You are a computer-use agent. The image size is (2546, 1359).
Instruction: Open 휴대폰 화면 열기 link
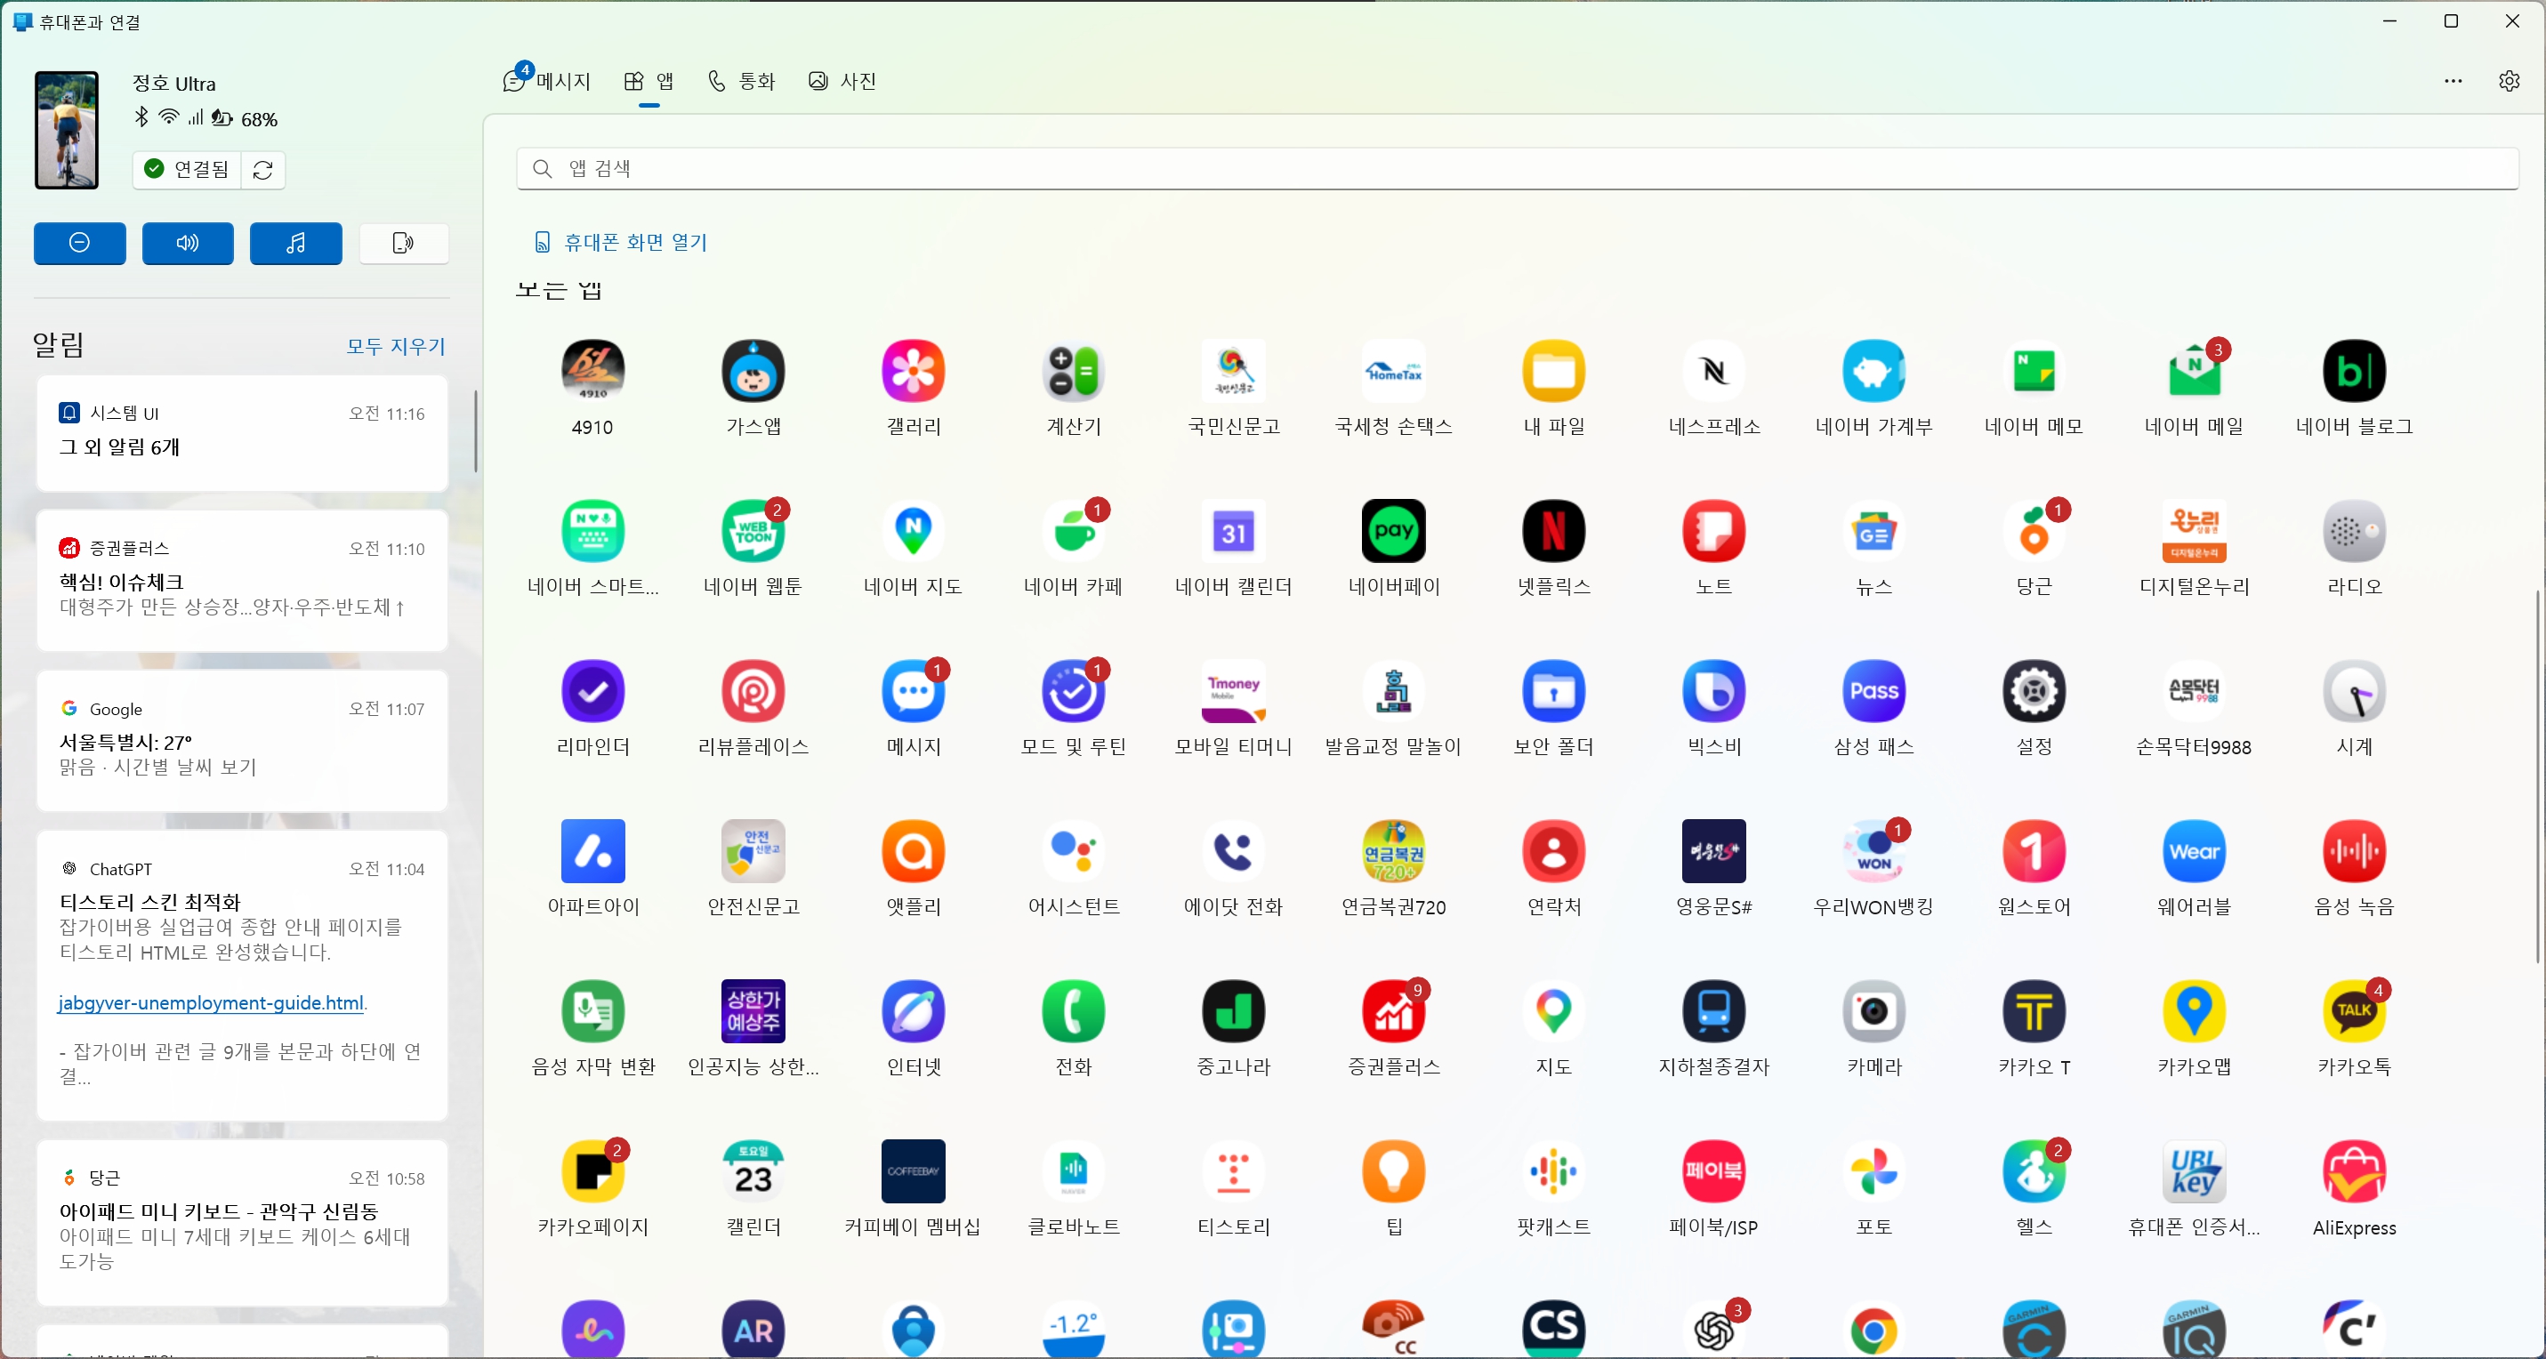(x=621, y=242)
